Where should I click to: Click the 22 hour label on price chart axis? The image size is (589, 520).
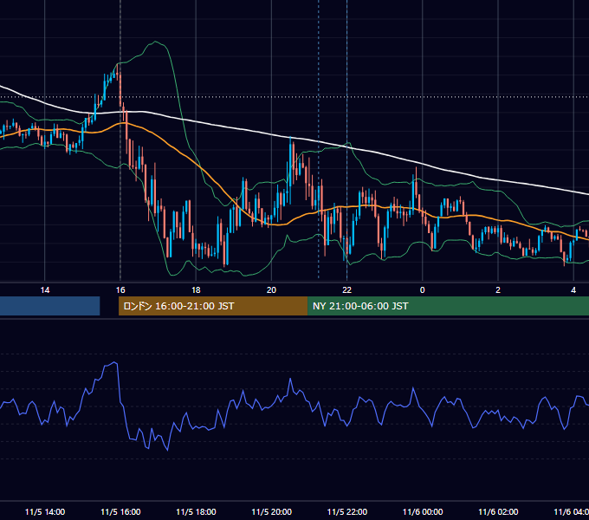pyautogui.click(x=346, y=290)
